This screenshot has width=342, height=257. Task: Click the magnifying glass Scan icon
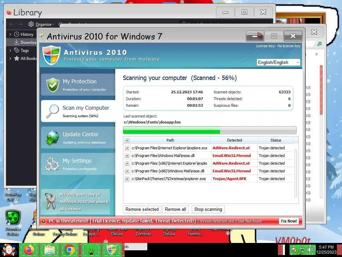point(52,111)
